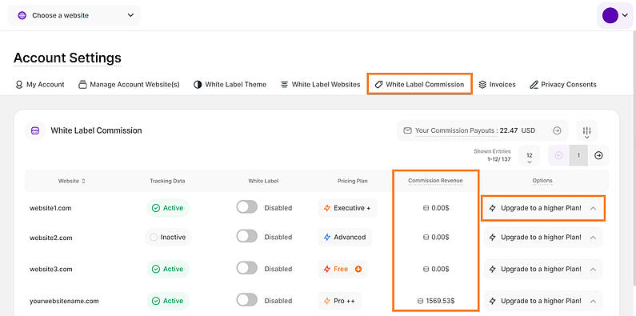Click the Free pricing plan badge
Screen dimensions: 636x316
click(x=342, y=269)
